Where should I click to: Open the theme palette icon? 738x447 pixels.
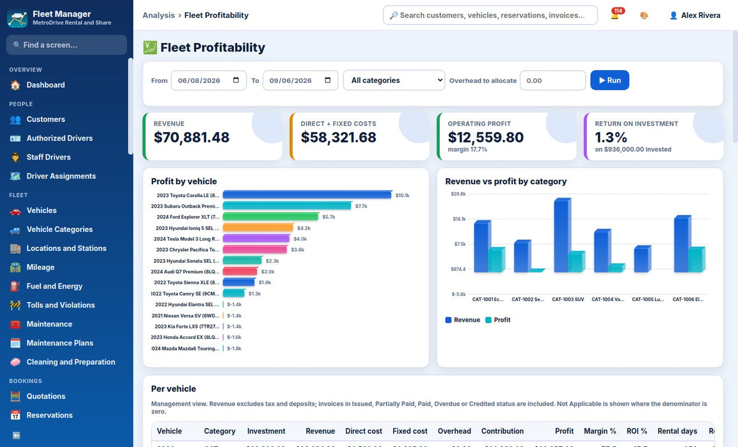[644, 15]
